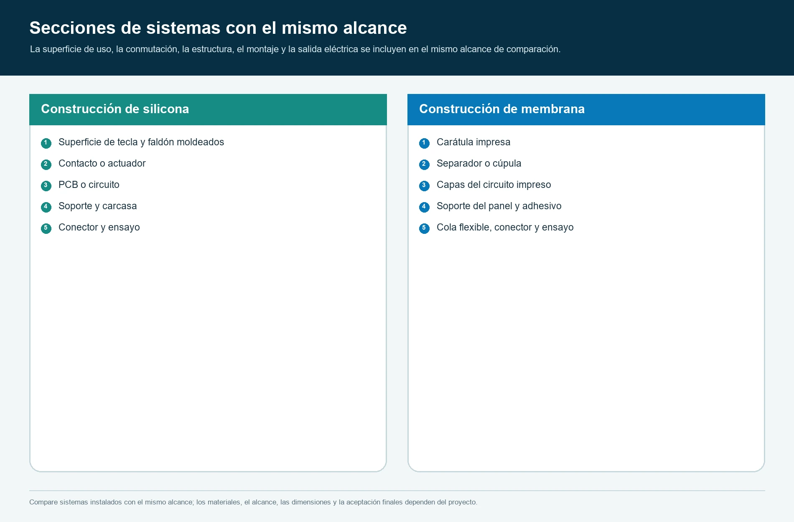Viewport: 794px width, 522px height.
Task: Click number 5 badge beside Conector y ensayo
Action: pos(46,228)
